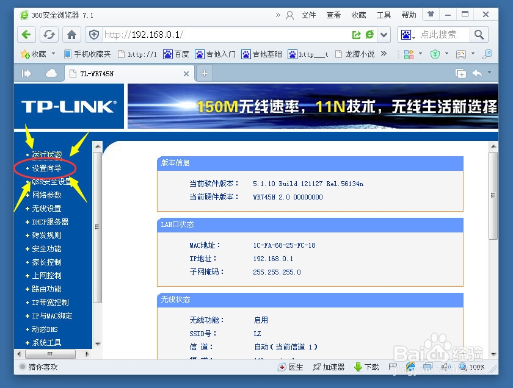Expand the 无线设置 menu
The image size is (513, 388).
click(47, 208)
